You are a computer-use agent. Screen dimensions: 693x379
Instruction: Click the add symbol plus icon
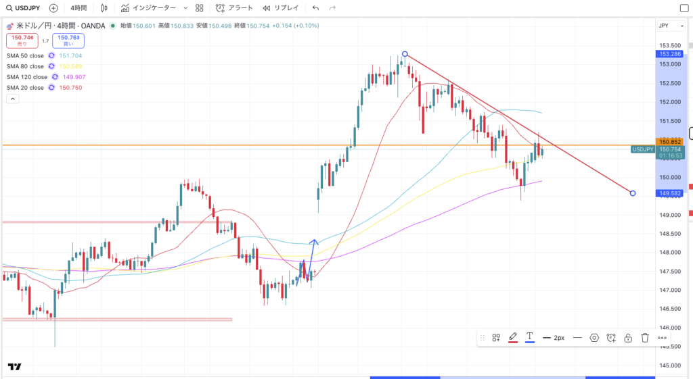point(53,8)
